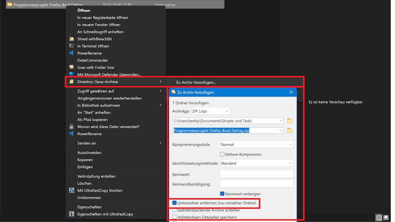Image resolution: width=395 pixels, height=222 pixels.
Task: Select An Schnellzugriff anheften
Action: [100, 32]
